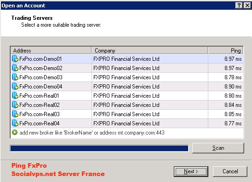Sort by the Address column header
The width and height of the screenshot is (252, 182).
pos(51,50)
